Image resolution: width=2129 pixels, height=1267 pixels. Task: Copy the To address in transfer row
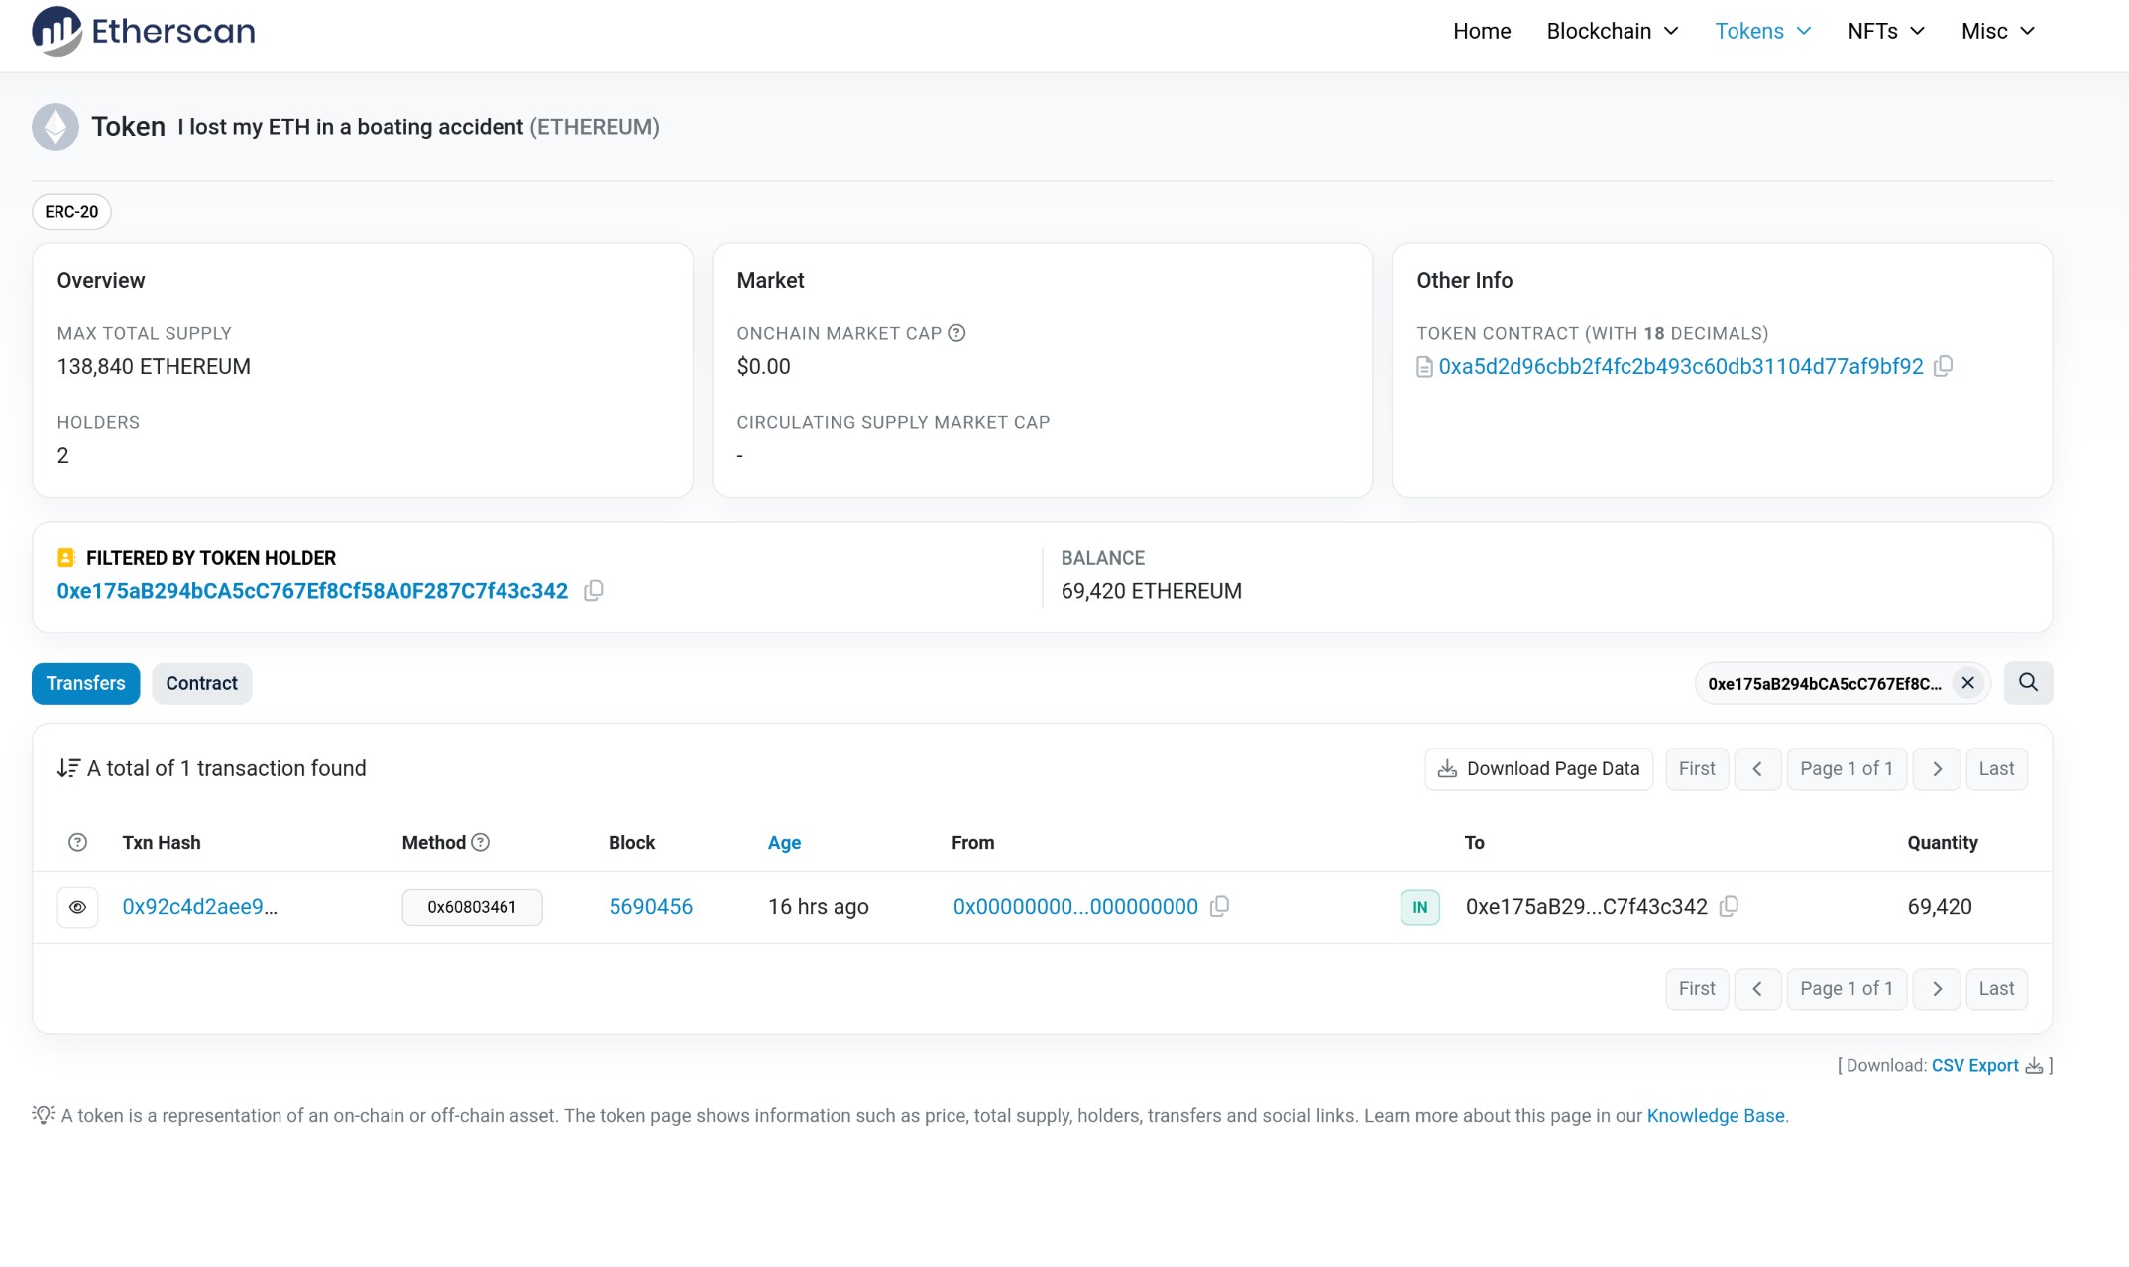(x=1729, y=906)
